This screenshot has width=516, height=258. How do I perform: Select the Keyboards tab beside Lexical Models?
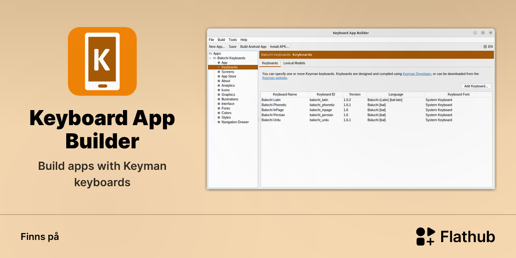(x=270, y=63)
